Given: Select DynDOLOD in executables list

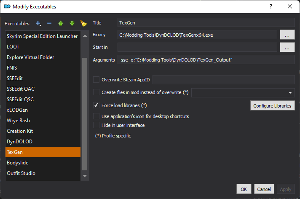Looking at the screenshot, I should pos(19,142).
